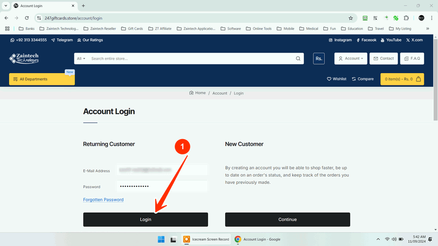Click the page vertical scrollbar
This screenshot has width=438, height=246.
(436, 80)
